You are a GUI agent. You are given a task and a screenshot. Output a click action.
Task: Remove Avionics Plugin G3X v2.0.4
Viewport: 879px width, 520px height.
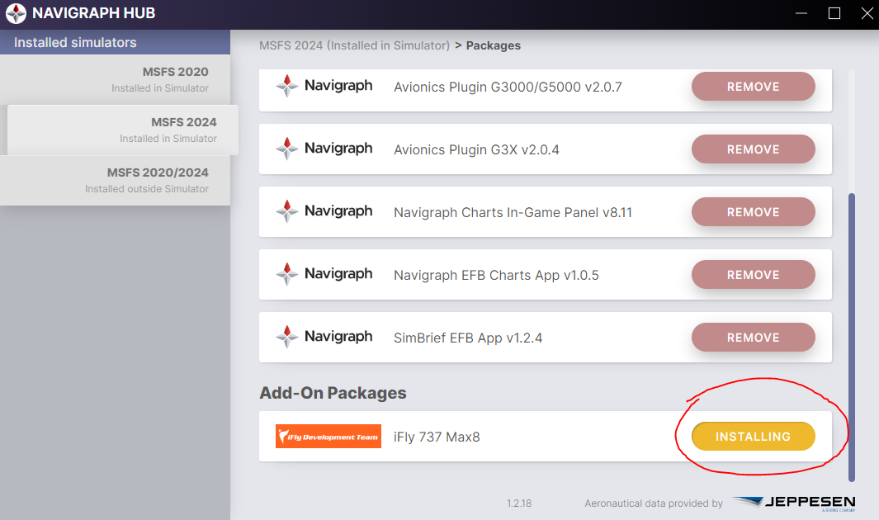coord(753,149)
